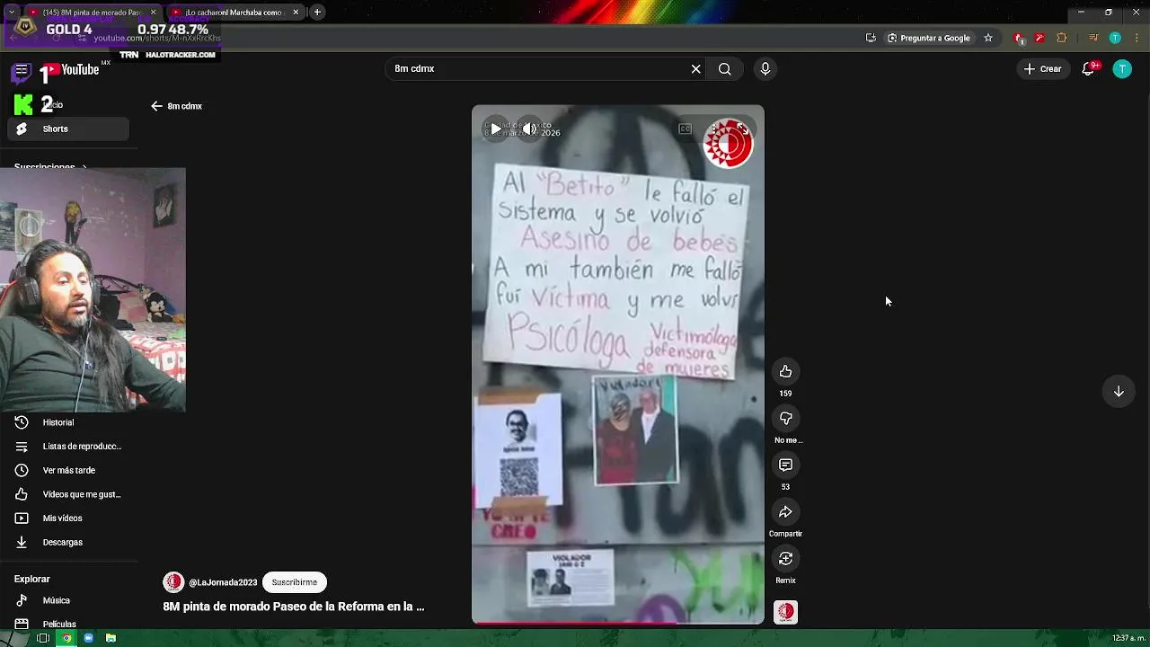
Task: Open YouTube notifications bell
Action: 1088,69
